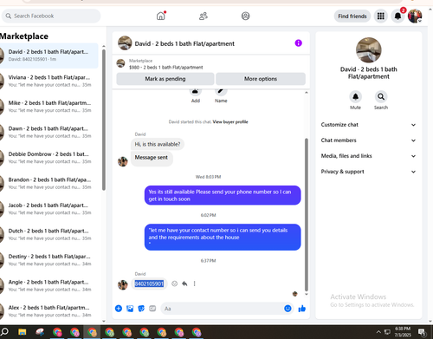Open the Friends icon in top bar

[204, 16]
